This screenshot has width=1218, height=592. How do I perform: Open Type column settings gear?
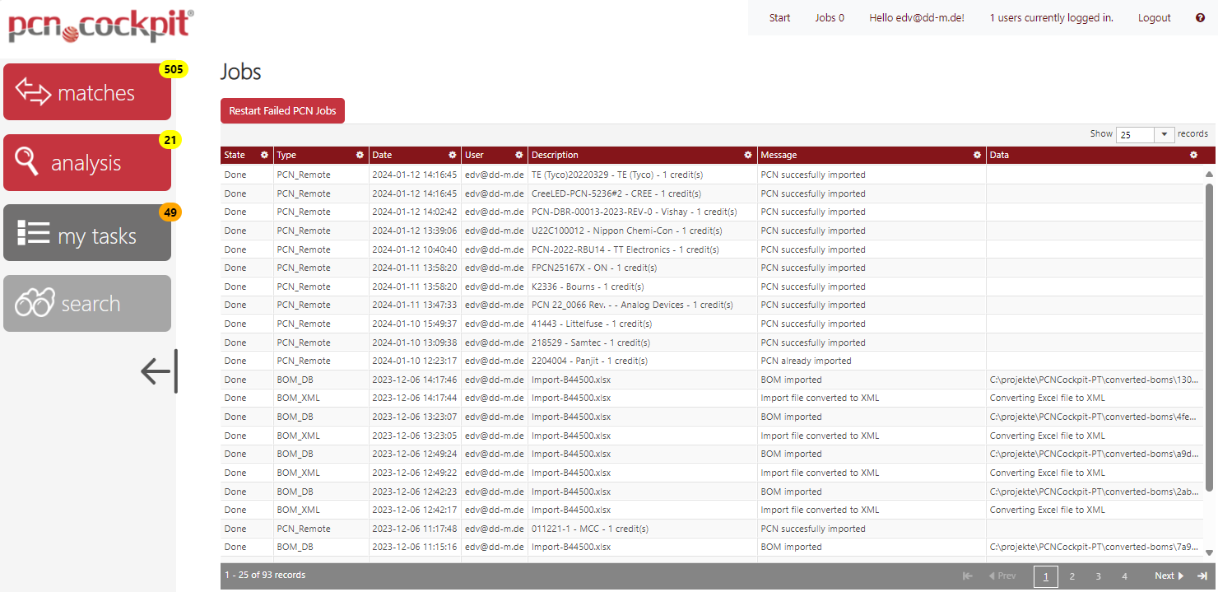coord(360,155)
